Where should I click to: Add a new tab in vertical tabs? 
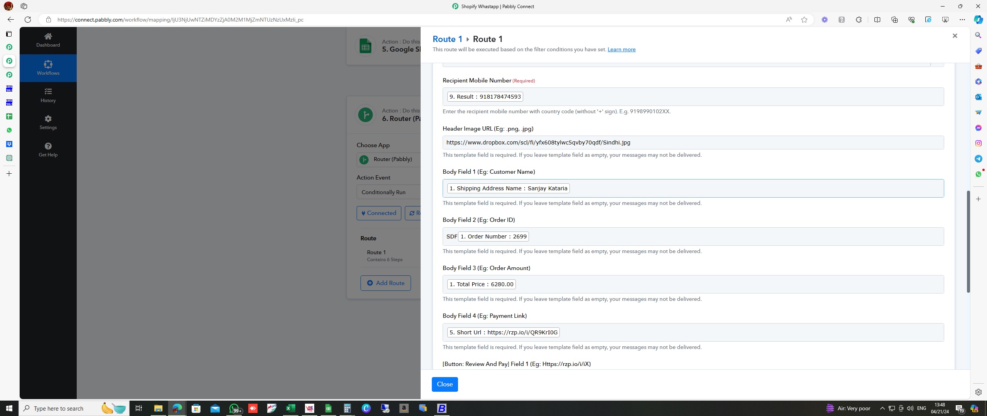tap(9, 174)
